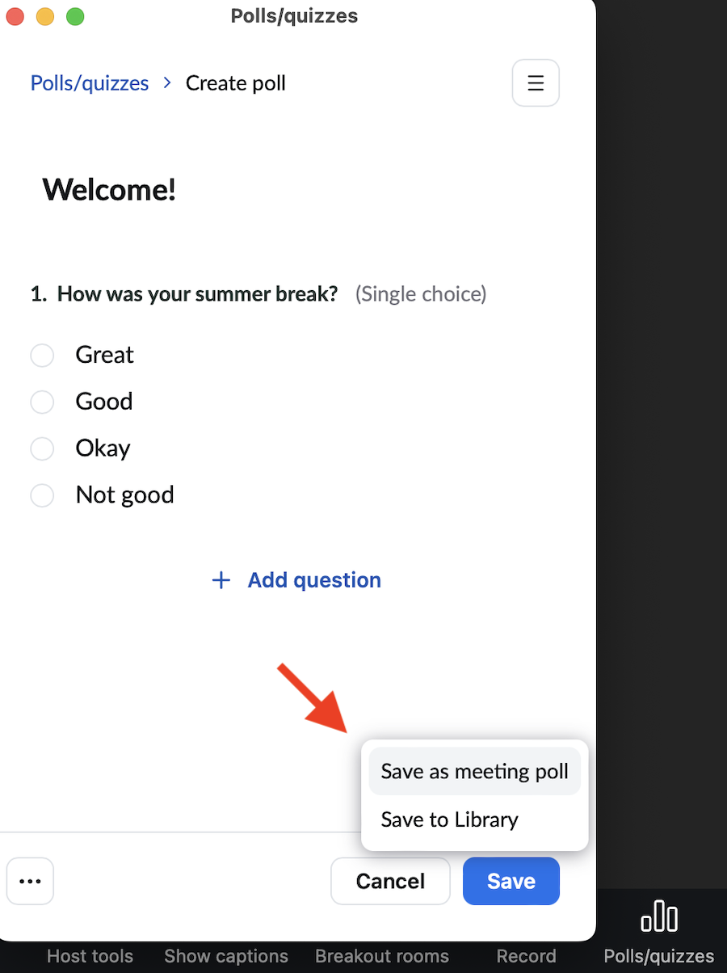Image resolution: width=727 pixels, height=973 pixels.
Task: Pick the Not good radio option
Action: [42, 495]
